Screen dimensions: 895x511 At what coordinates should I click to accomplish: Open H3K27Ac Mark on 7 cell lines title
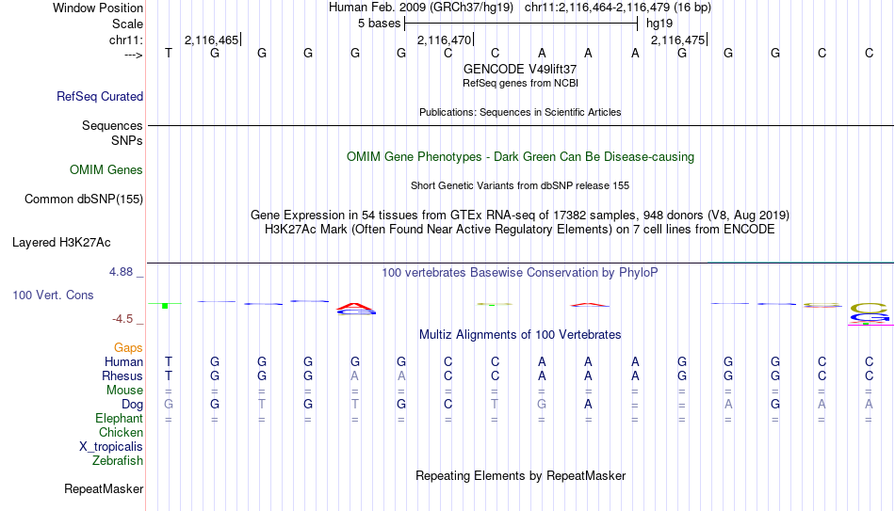520,230
